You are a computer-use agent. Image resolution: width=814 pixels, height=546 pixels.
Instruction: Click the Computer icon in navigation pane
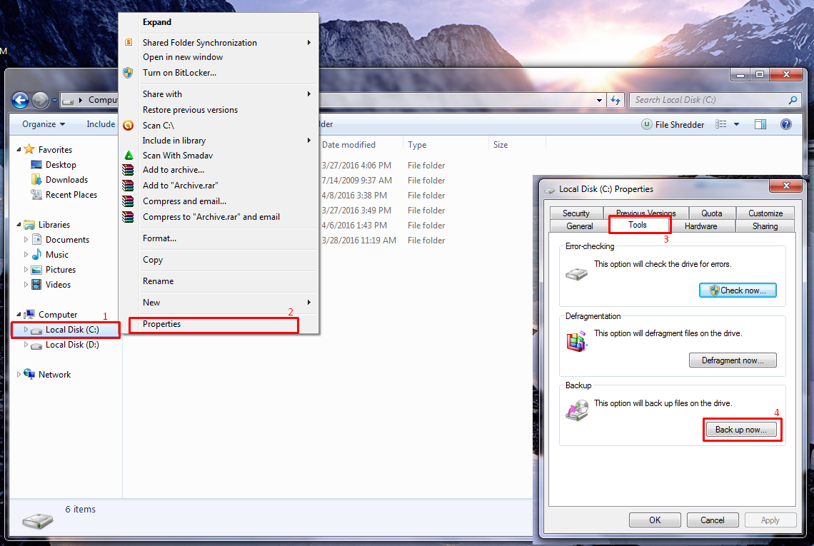click(29, 315)
